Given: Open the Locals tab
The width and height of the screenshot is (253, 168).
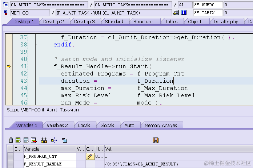Looking at the screenshot, I should point(84,125).
